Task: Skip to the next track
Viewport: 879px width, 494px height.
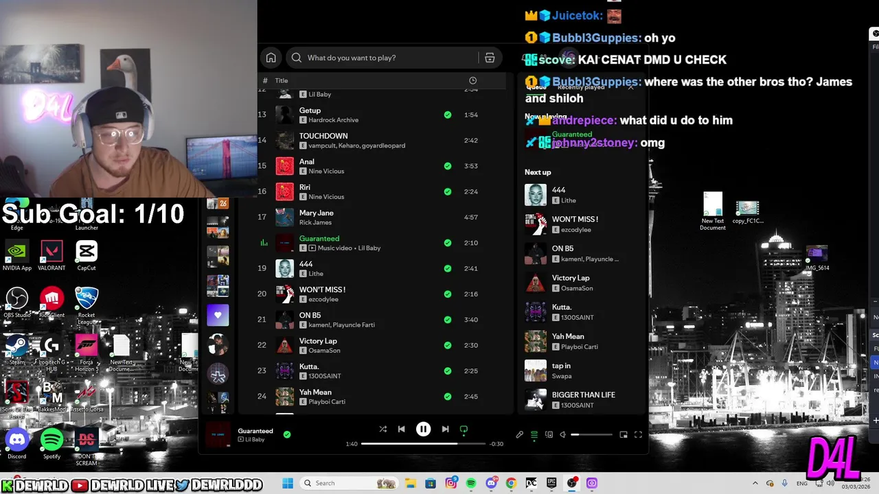Action: pos(445,429)
